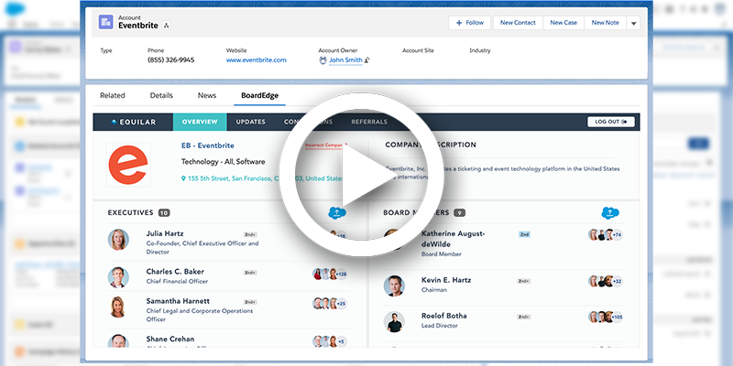The image size is (733, 366).
Task: Click Salesforce cloud logo in background window
Action: (x=14, y=8)
